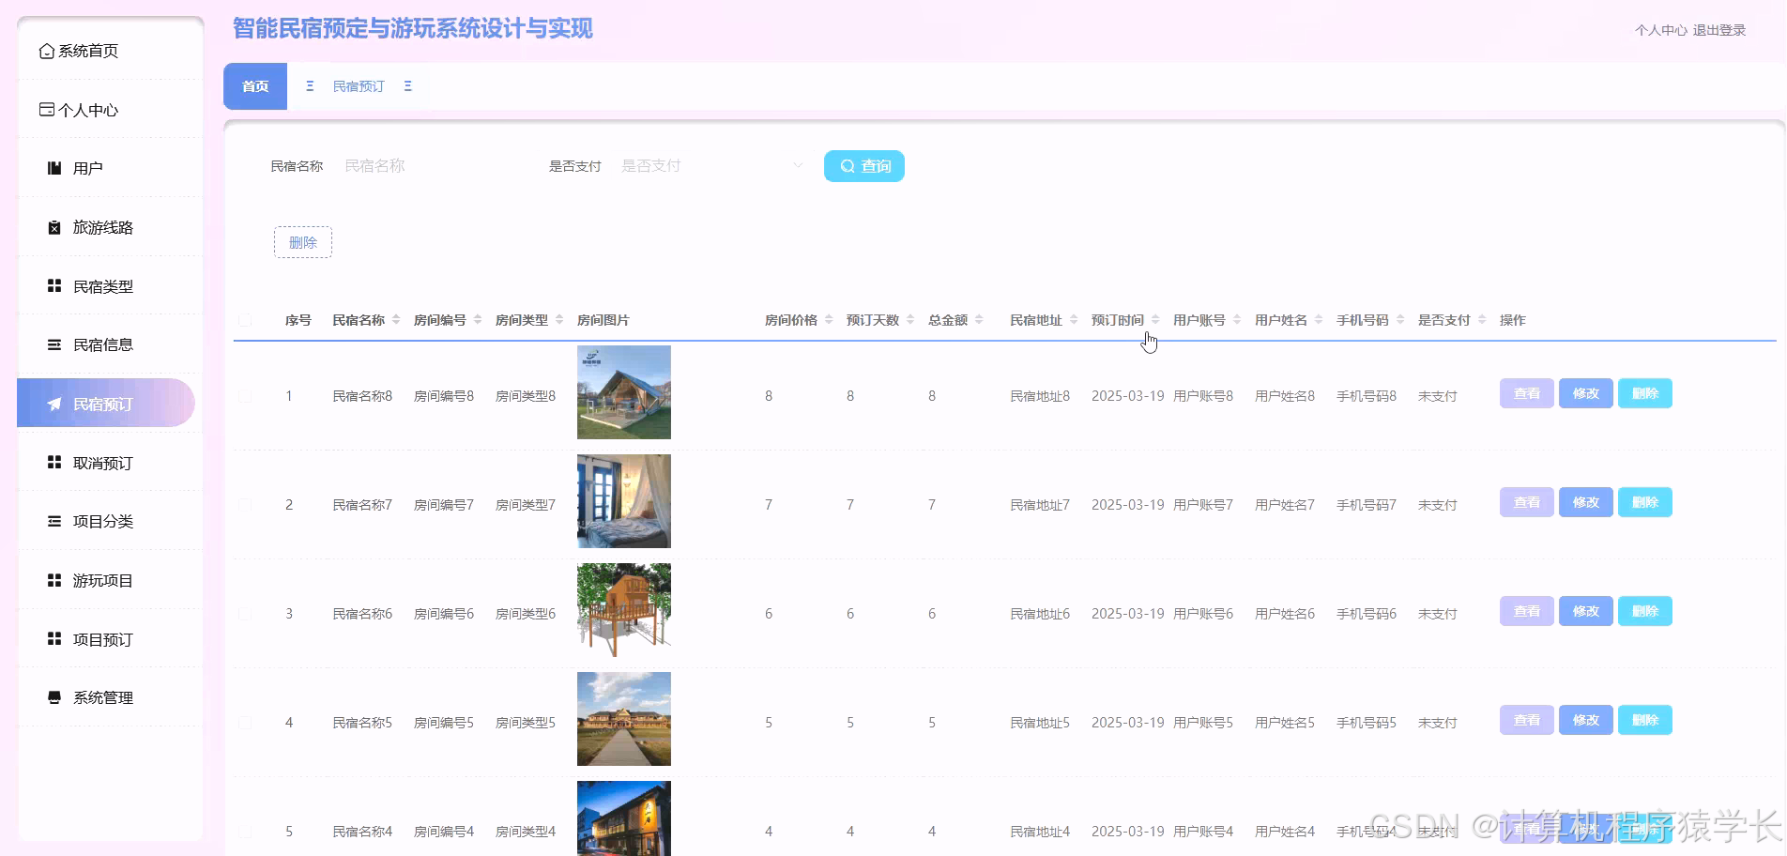1787x856 pixels.
Task: Click the 个人中心 sidebar icon
Action: pos(46,109)
